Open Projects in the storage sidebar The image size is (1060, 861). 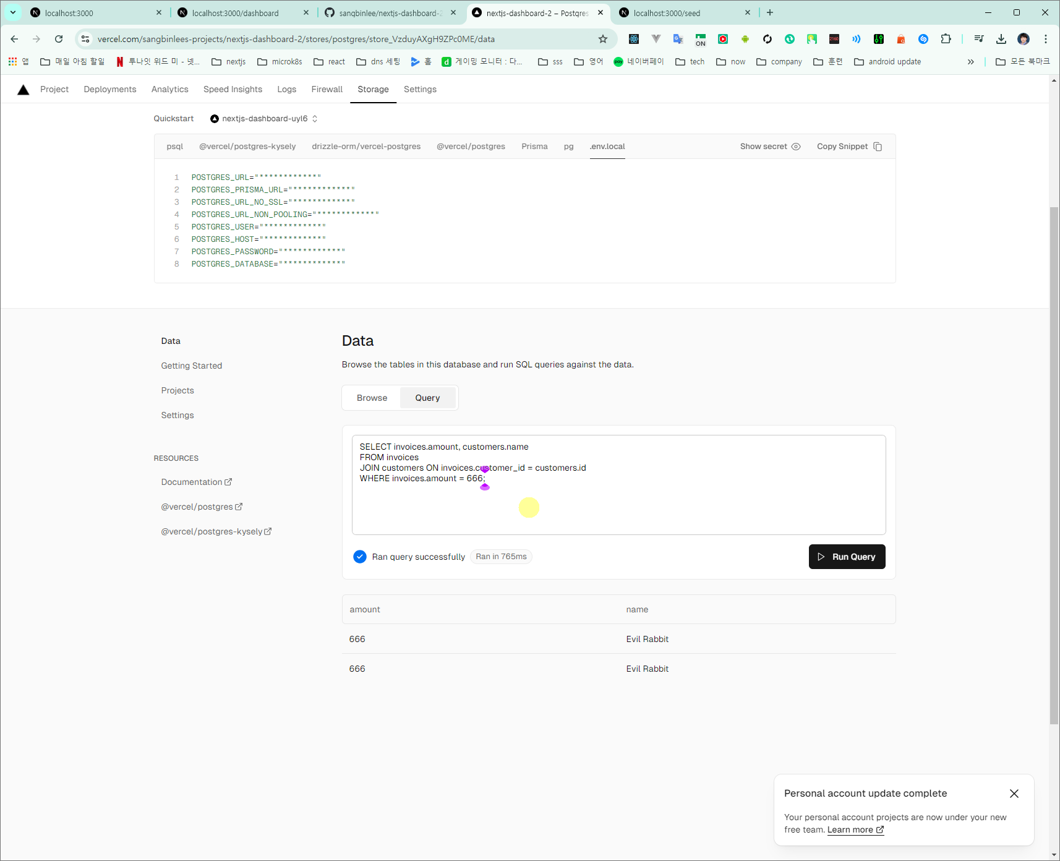click(x=177, y=390)
